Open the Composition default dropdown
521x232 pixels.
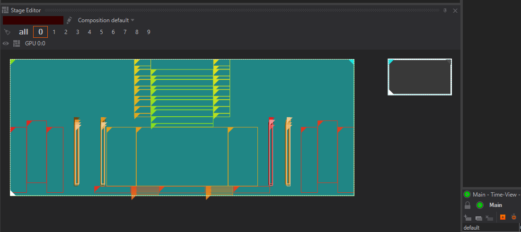[x=106, y=20]
